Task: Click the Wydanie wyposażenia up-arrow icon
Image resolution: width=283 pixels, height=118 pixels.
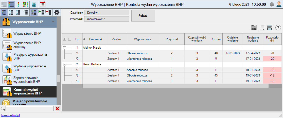Action: click(7, 68)
